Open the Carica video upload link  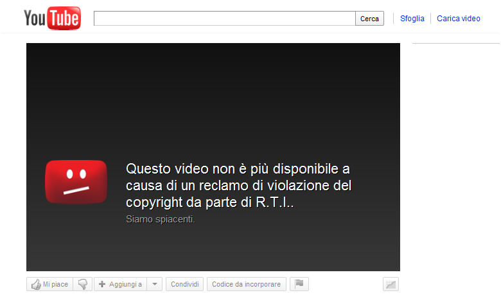[x=458, y=19]
